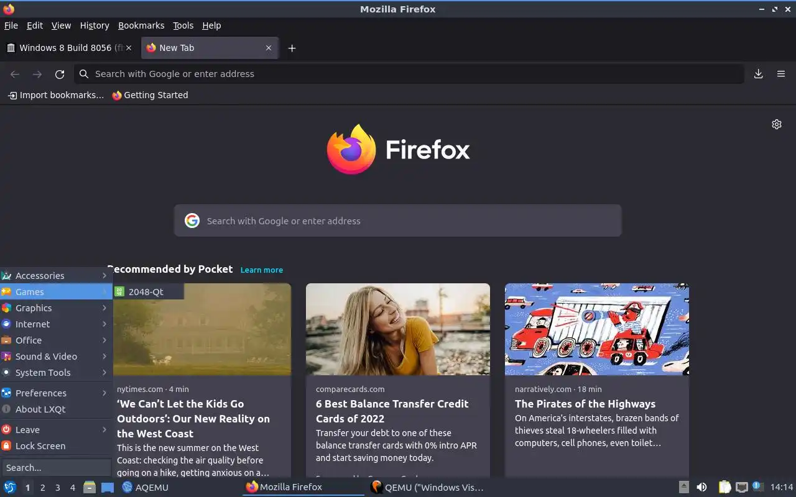Open the volume speaker tray icon
This screenshot has width=796, height=497.
(x=701, y=487)
